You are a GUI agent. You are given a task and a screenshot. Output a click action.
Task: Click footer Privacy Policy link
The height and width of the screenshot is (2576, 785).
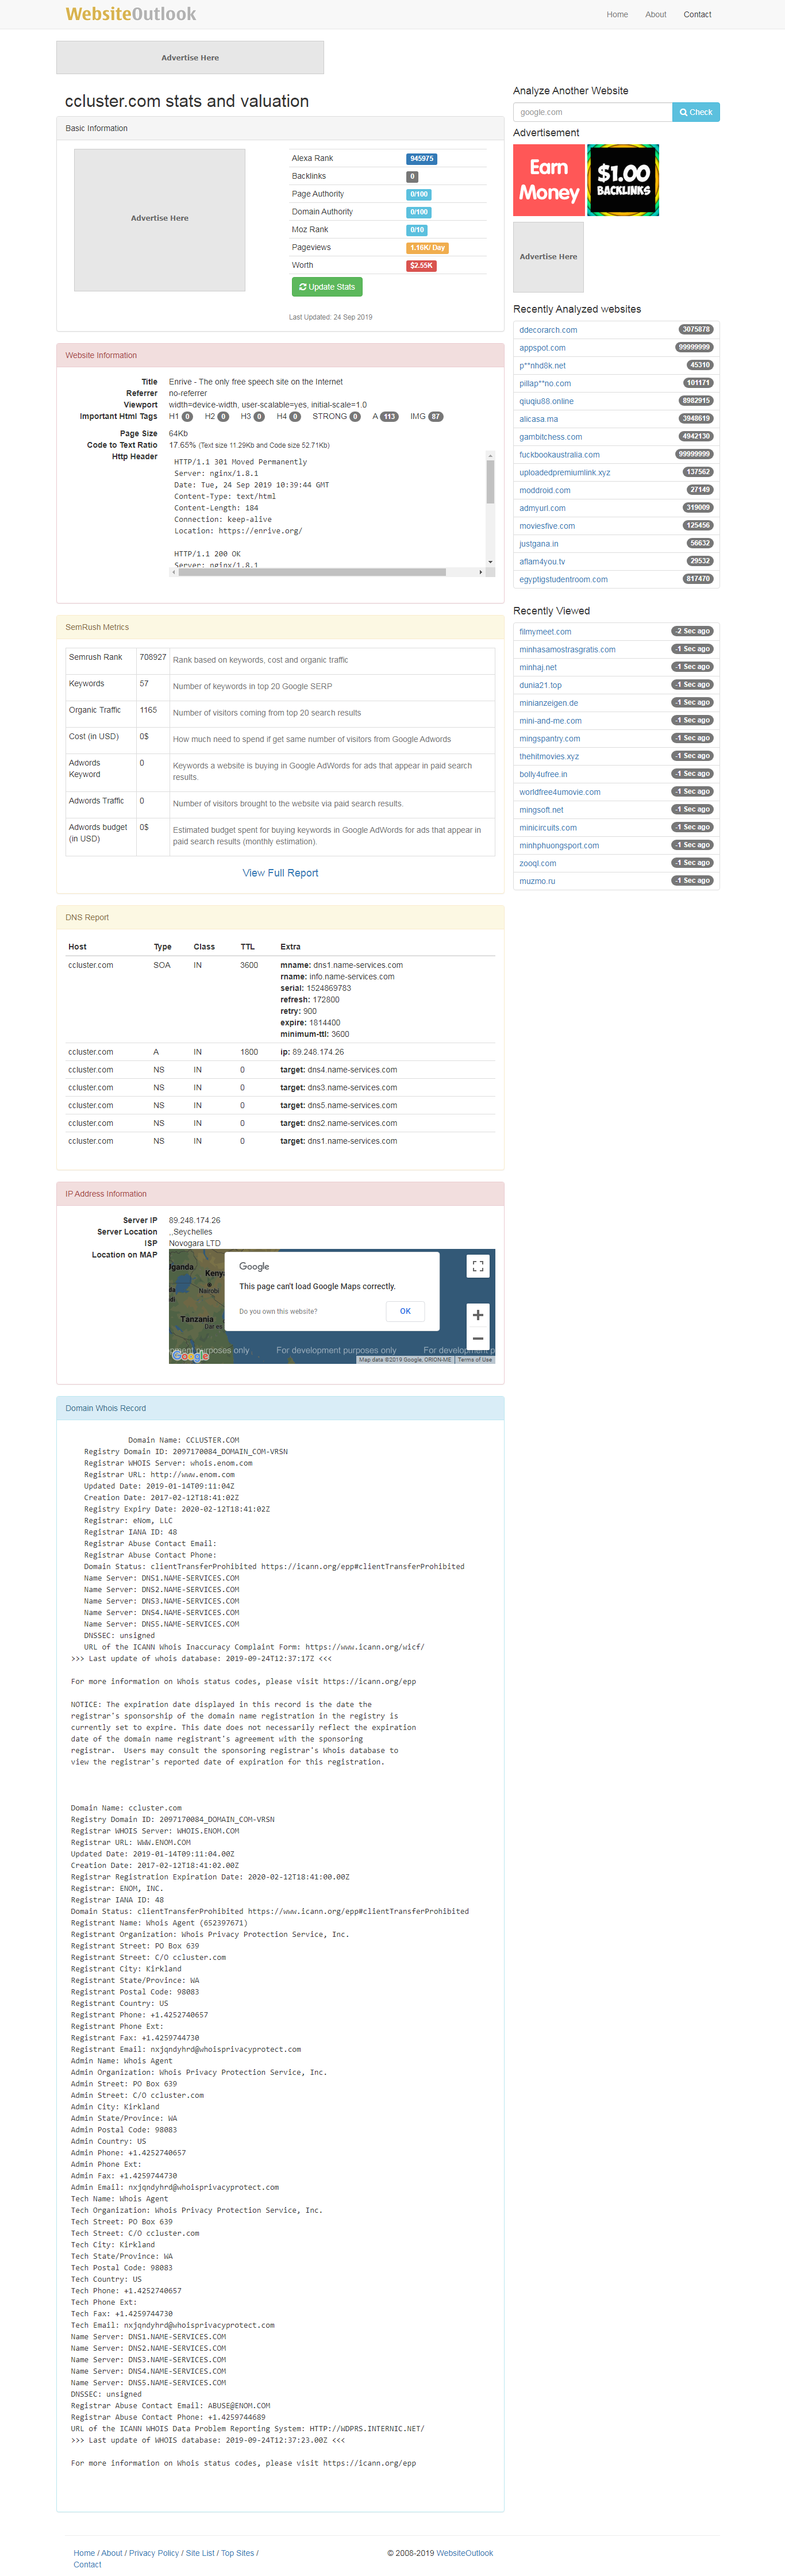click(154, 2553)
